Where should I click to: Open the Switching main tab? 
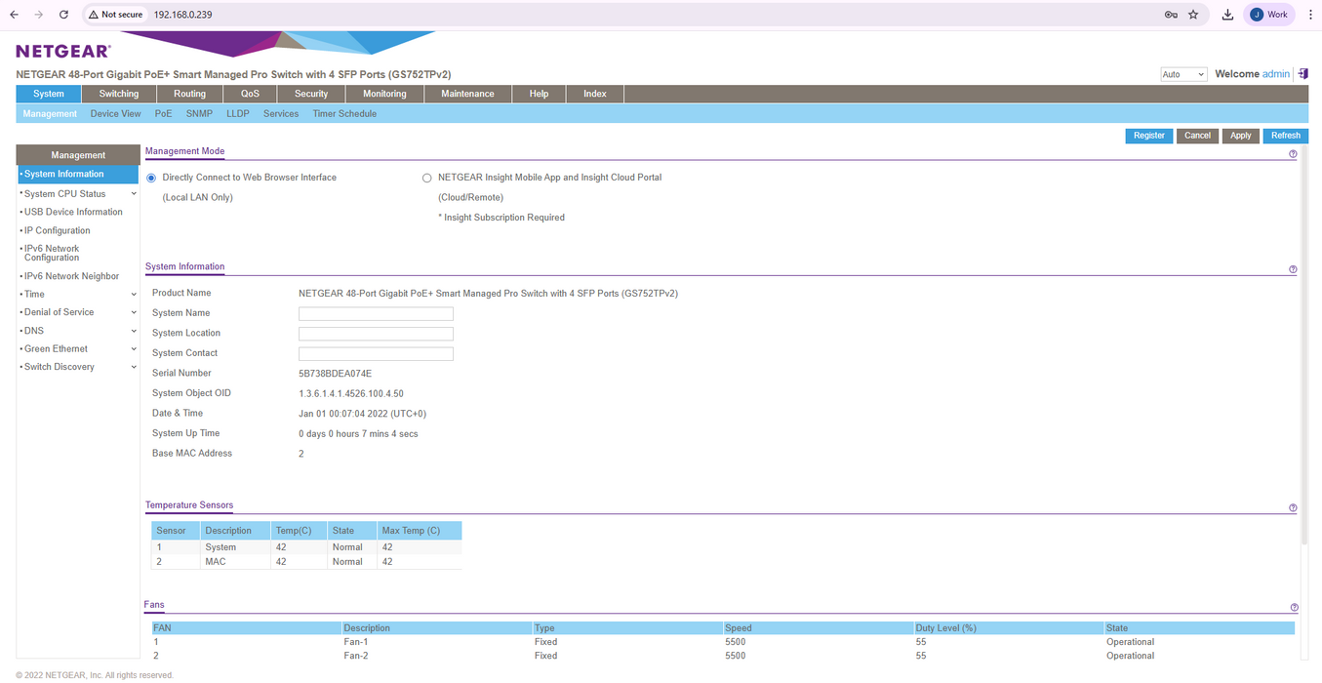(x=119, y=94)
